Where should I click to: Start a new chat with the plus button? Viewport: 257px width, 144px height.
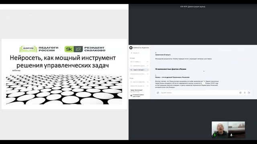point(131,53)
